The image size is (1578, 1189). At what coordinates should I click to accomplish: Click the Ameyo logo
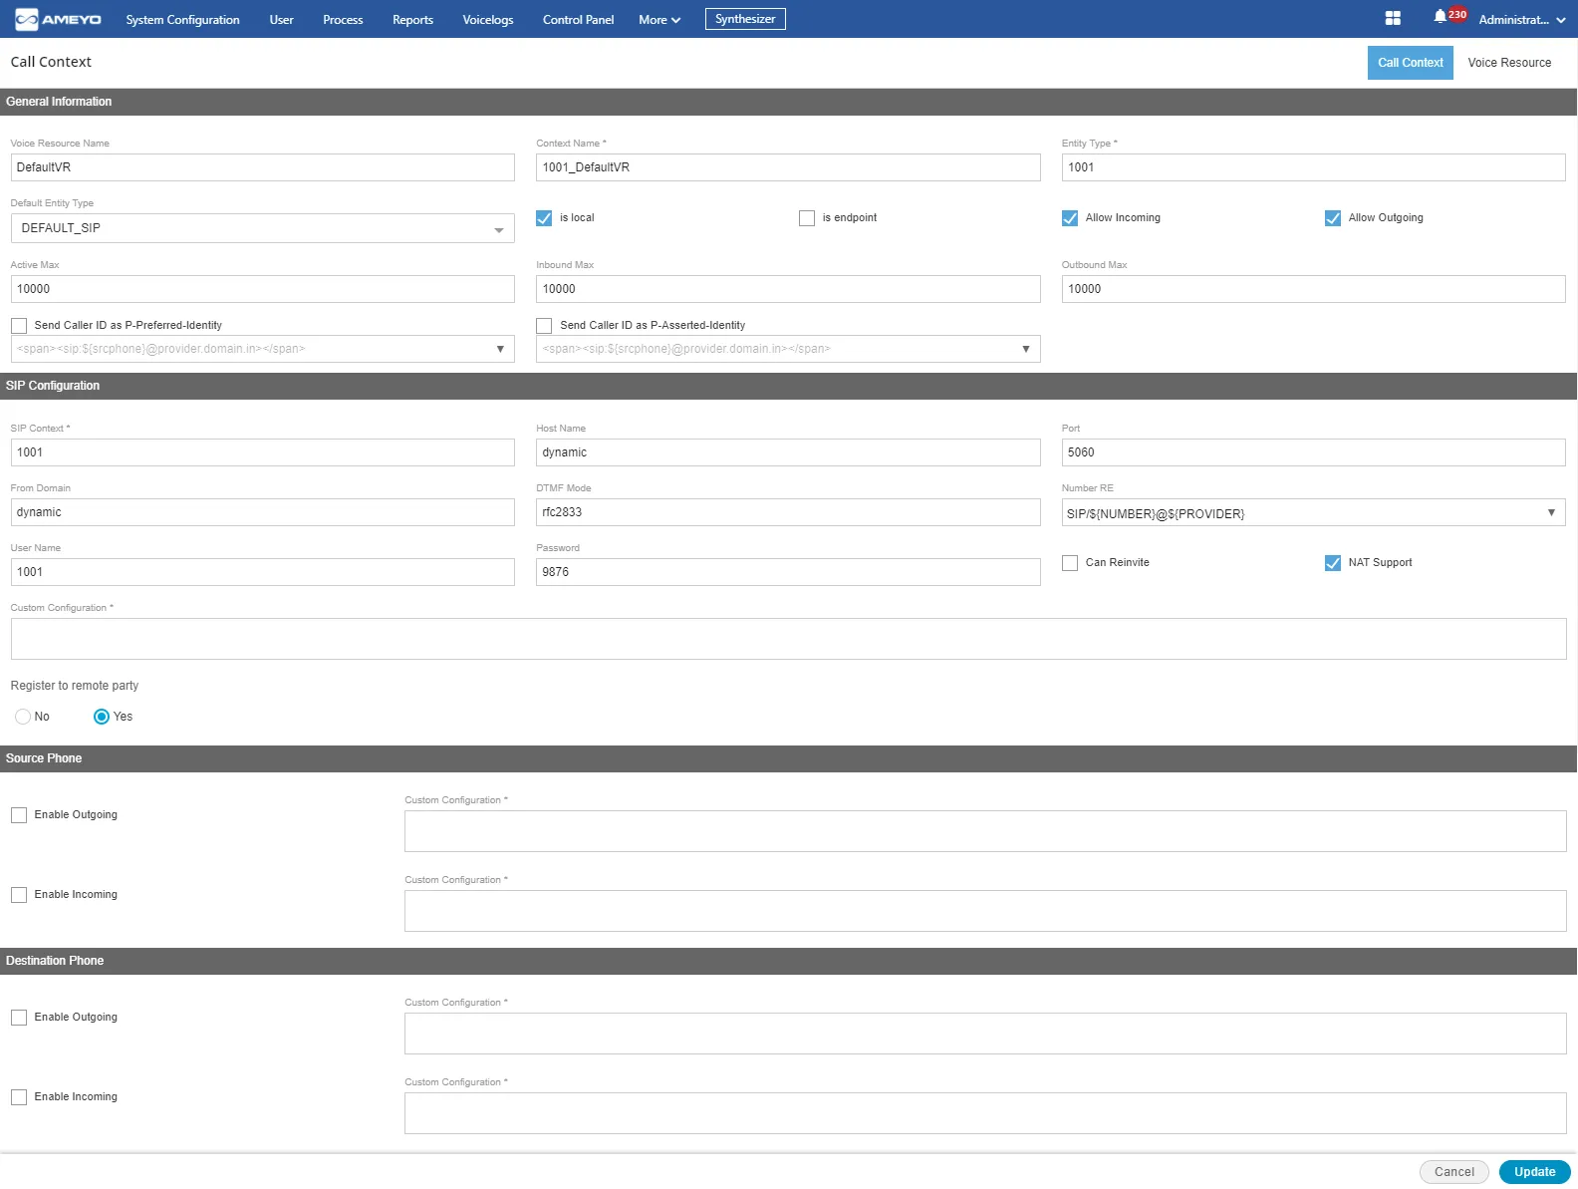pos(58,19)
